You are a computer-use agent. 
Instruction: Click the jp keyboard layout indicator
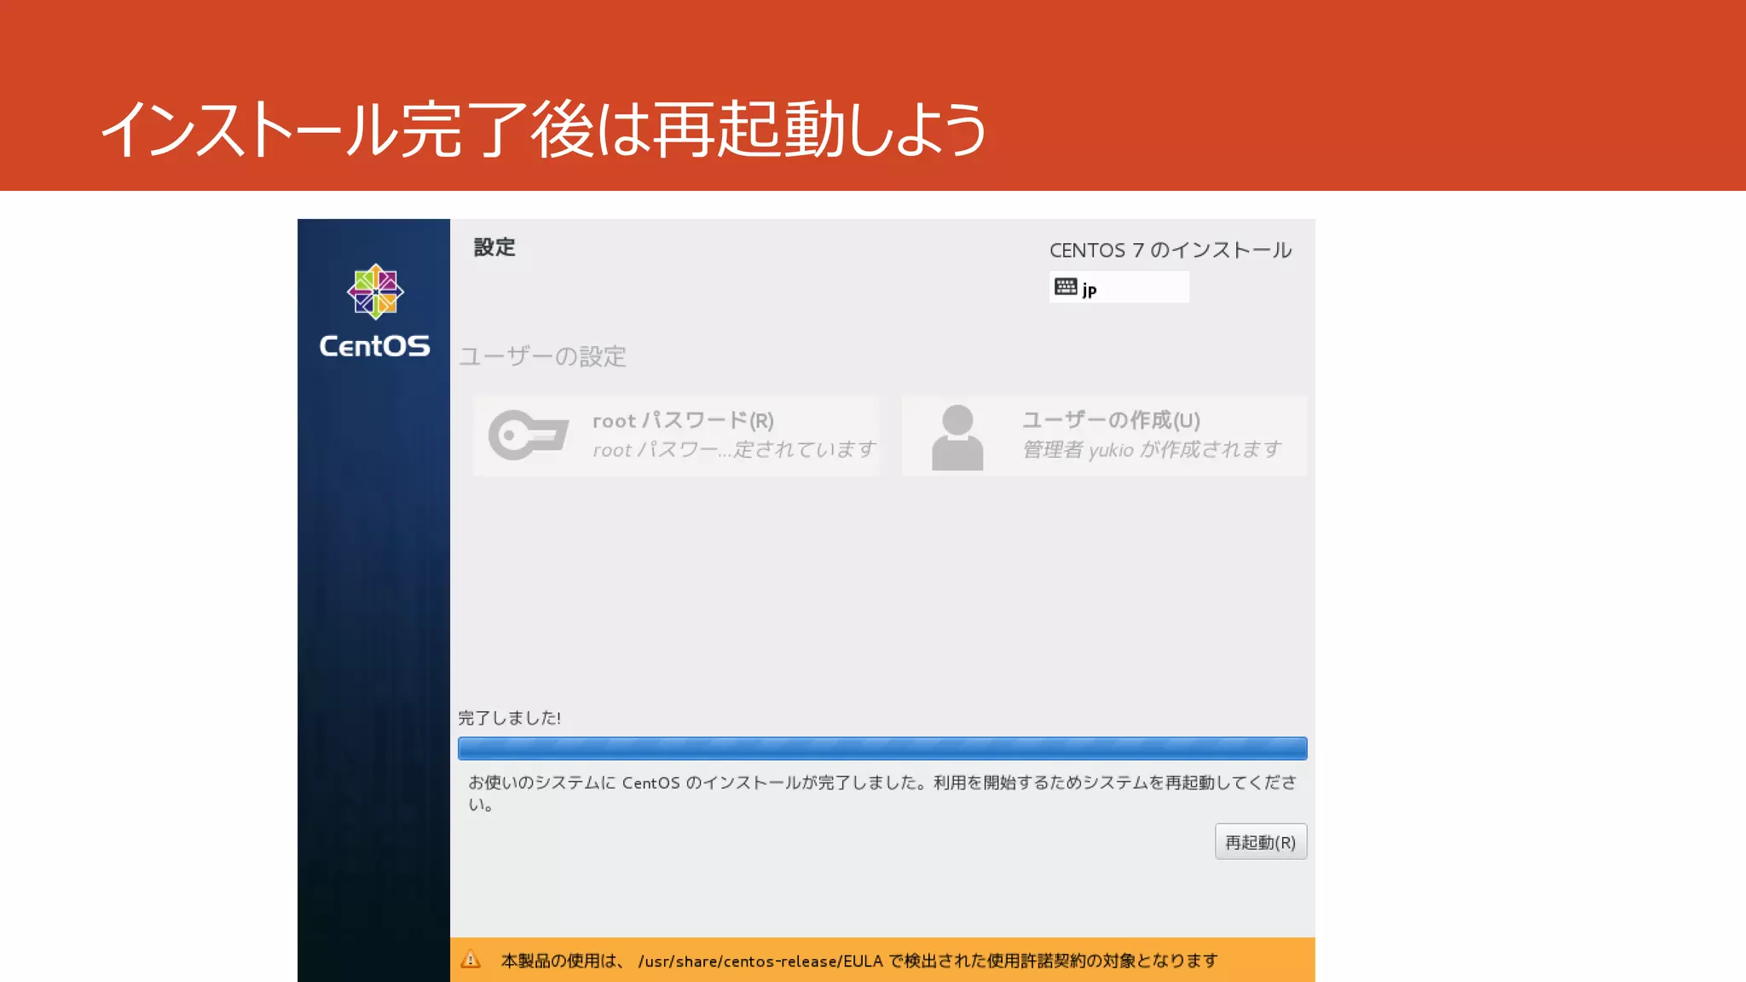click(1119, 287)
